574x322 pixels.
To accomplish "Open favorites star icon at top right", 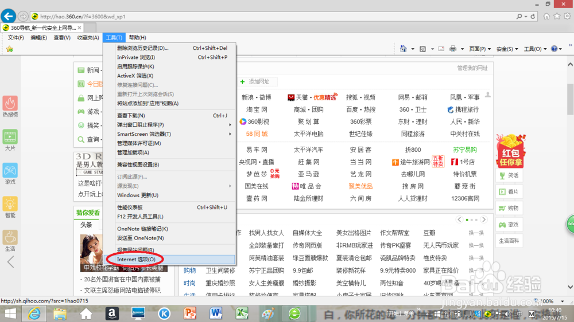I will click(x=557, y=16).
